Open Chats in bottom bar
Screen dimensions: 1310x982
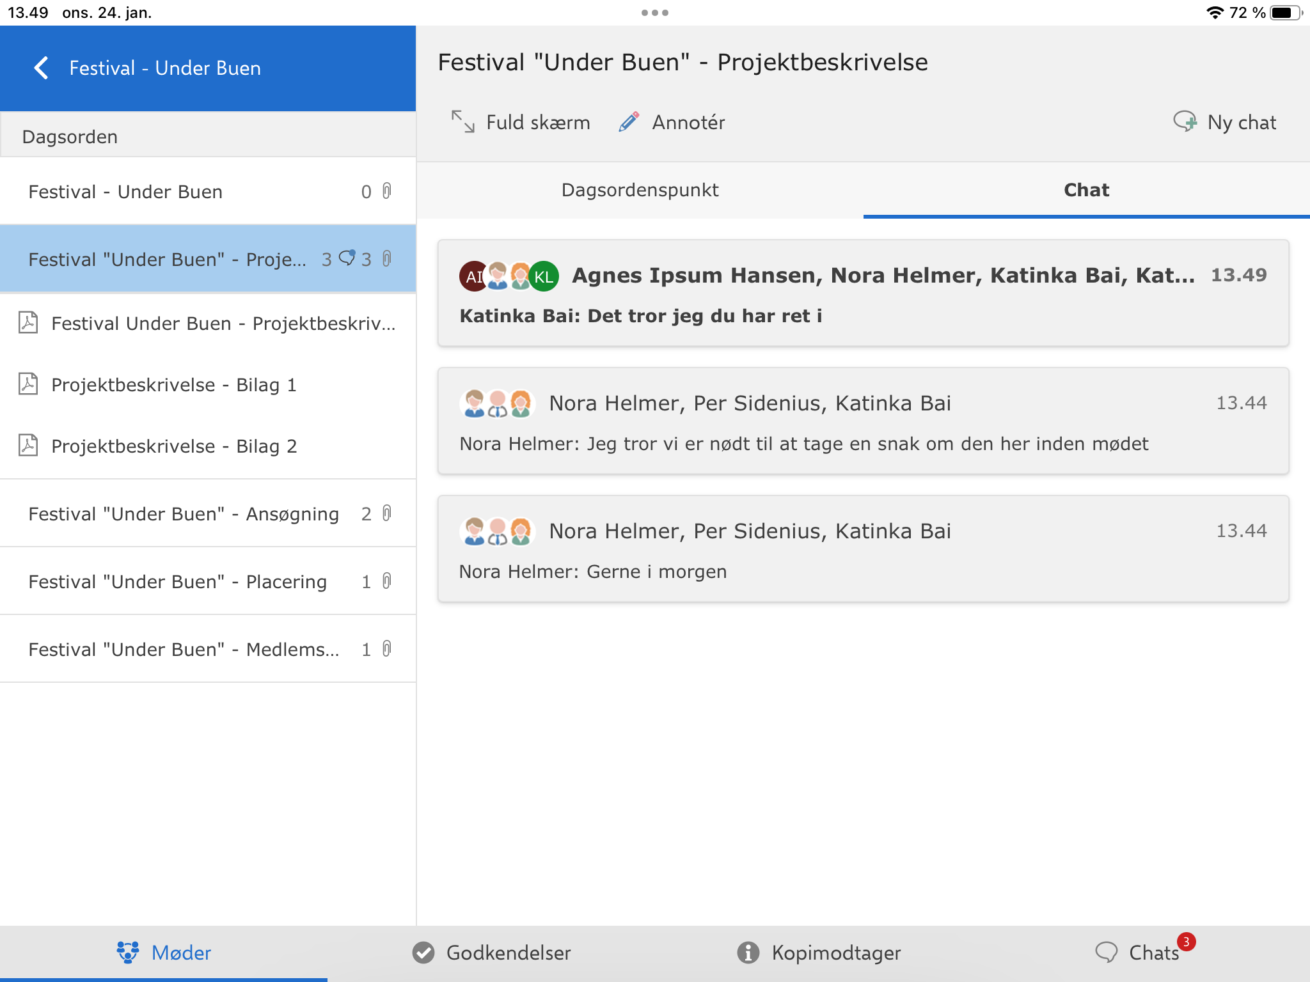pyautogui.click(x=1146, y=953)
